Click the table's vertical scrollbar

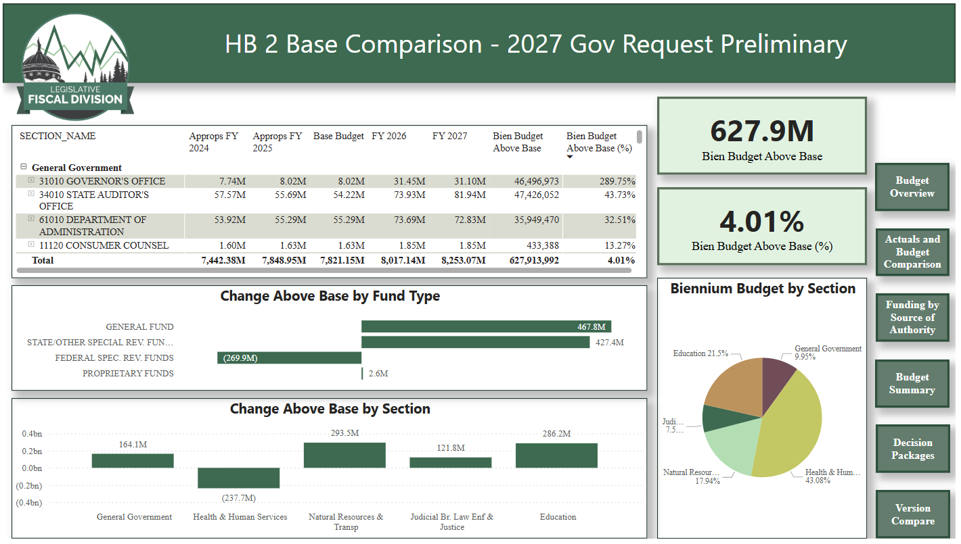639,138
